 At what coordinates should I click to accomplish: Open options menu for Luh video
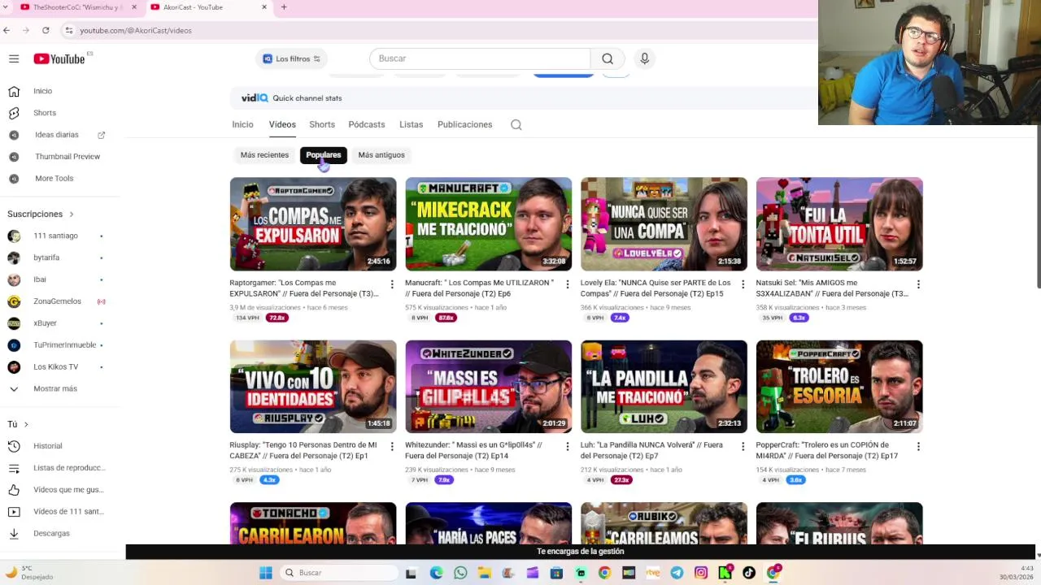[743, 447]
